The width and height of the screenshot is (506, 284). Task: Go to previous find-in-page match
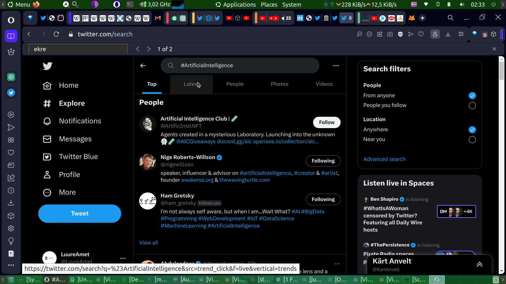point(138,49)
